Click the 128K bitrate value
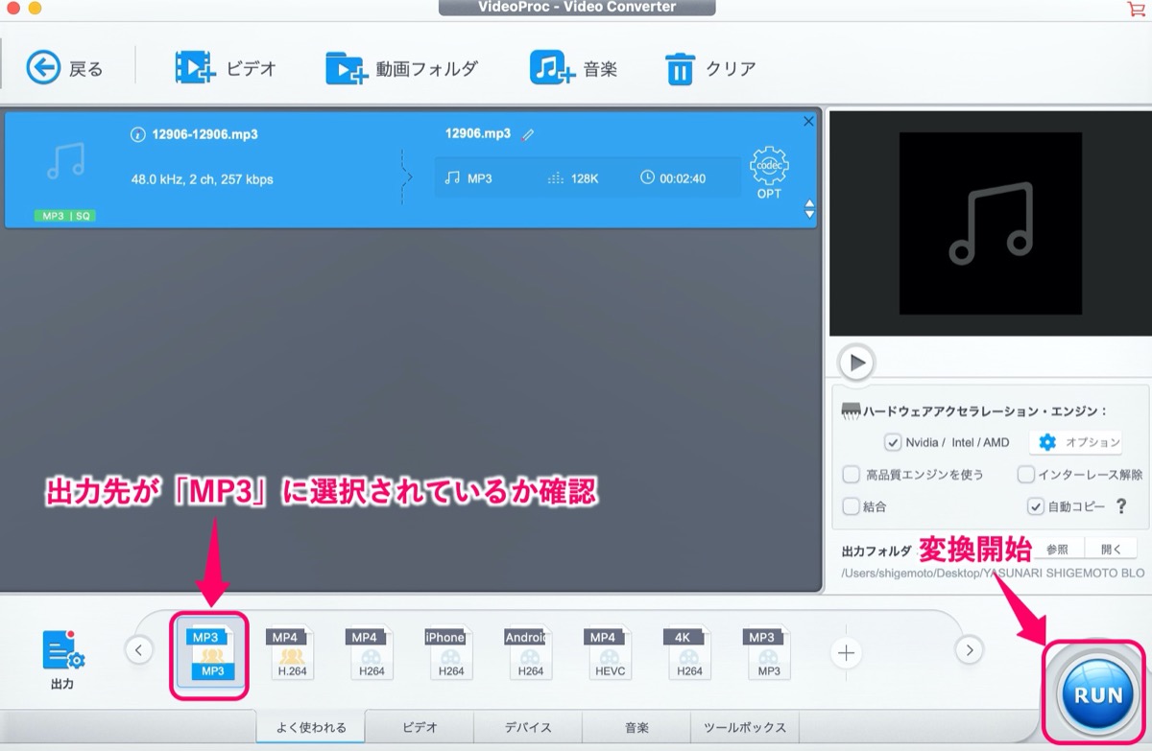1152x751 pixels. [x=584, y=178]
